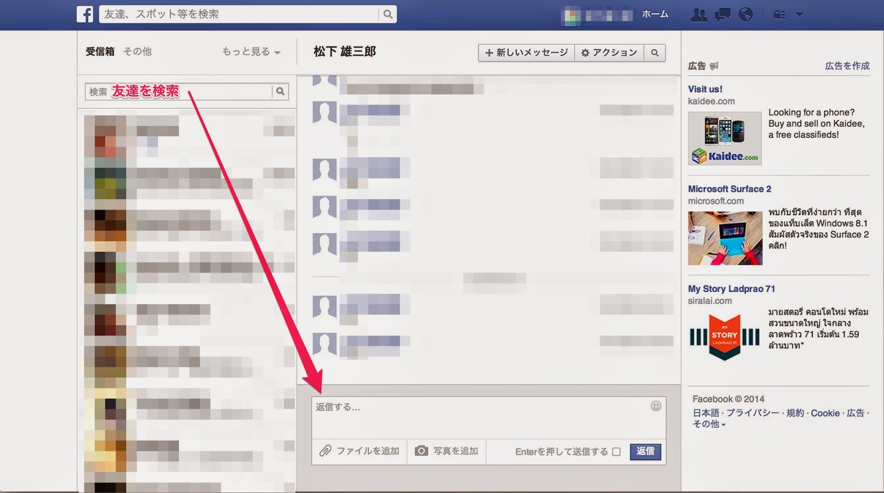The height and width of the screenshot is (493, 884).
Task: Click the My Story logo thumbnail
Action: pyautogui.click(x=725, y=337)
